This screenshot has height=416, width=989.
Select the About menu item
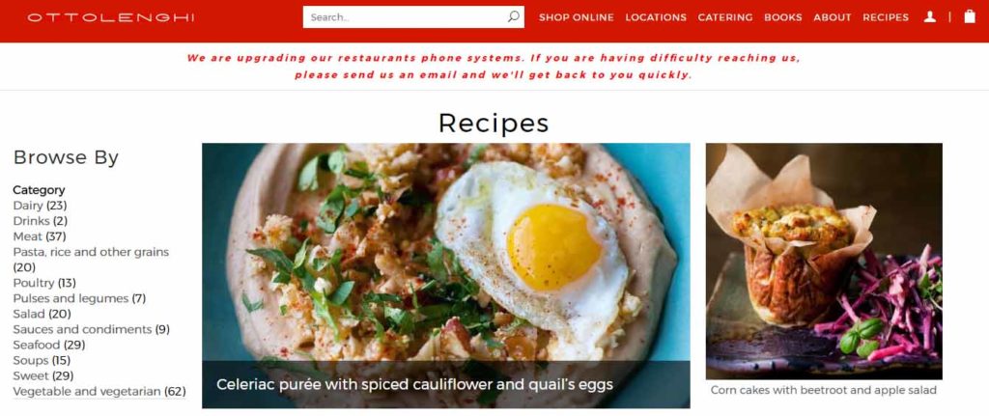(x=832, y=17)
